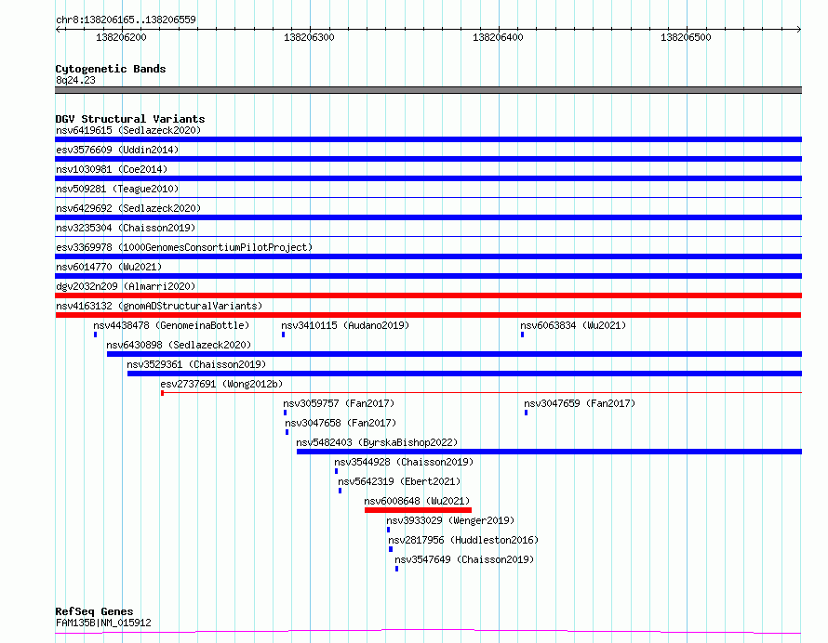Click nsv5482403 (ByrskaBishop2022) label
The height and width of the screenshot is (643, 828).
click(x=377, y=442)
